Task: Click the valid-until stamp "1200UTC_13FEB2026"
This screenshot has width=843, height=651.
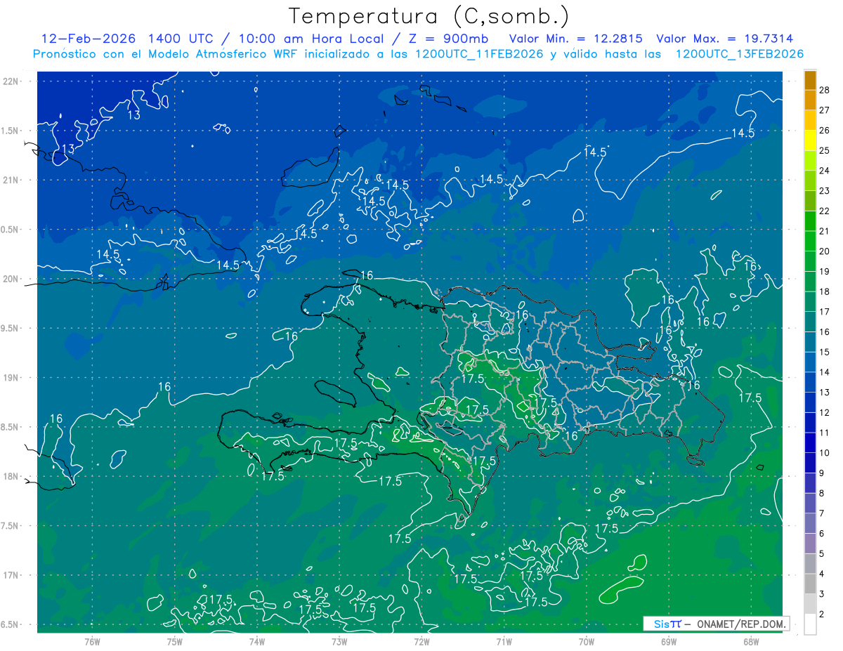Action: [739, 54]
